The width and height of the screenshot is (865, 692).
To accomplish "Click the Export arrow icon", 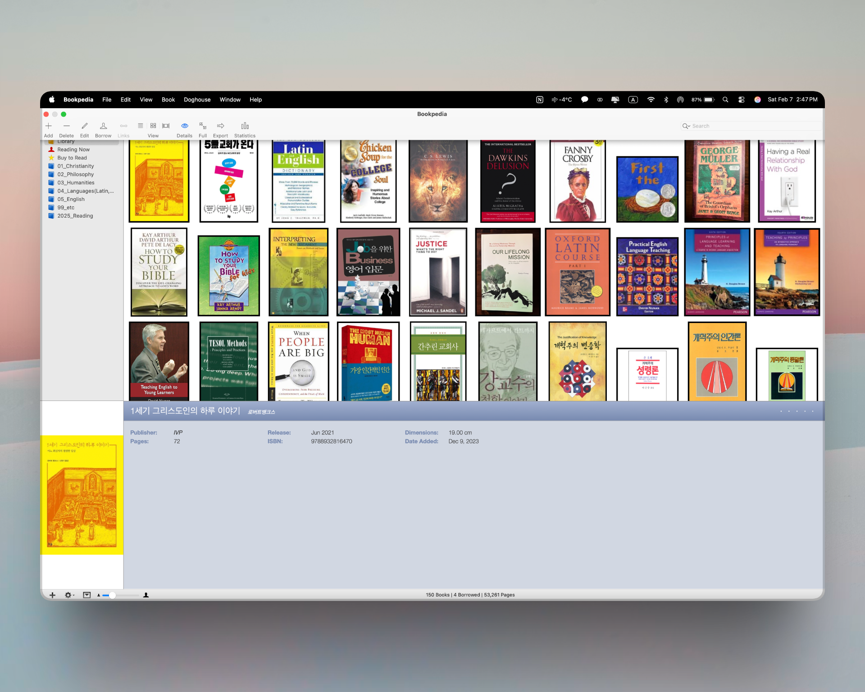I will point(220,126).
